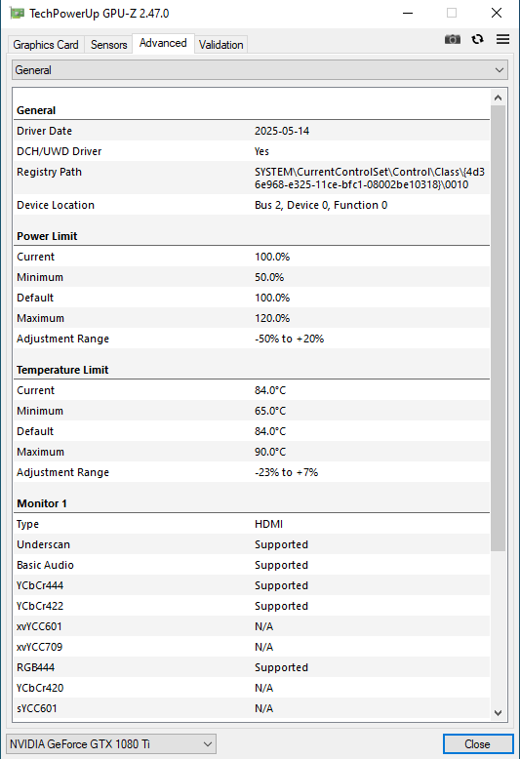Click the GPU selector dropdown arrow
Viewport: 520px width, 759px height.
208,744
